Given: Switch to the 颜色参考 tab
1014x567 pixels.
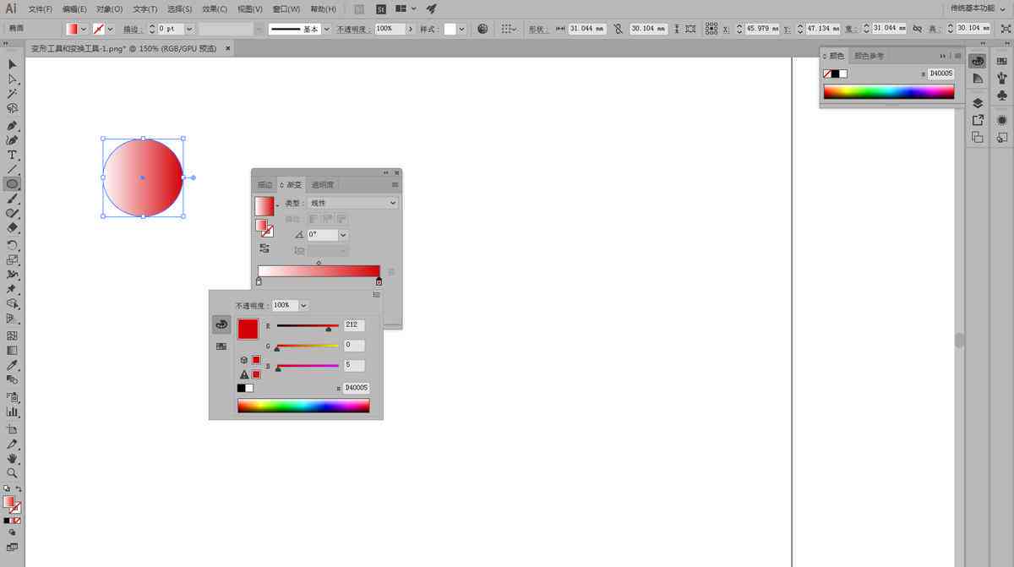Looking at the screenshot, I should 869,56.
